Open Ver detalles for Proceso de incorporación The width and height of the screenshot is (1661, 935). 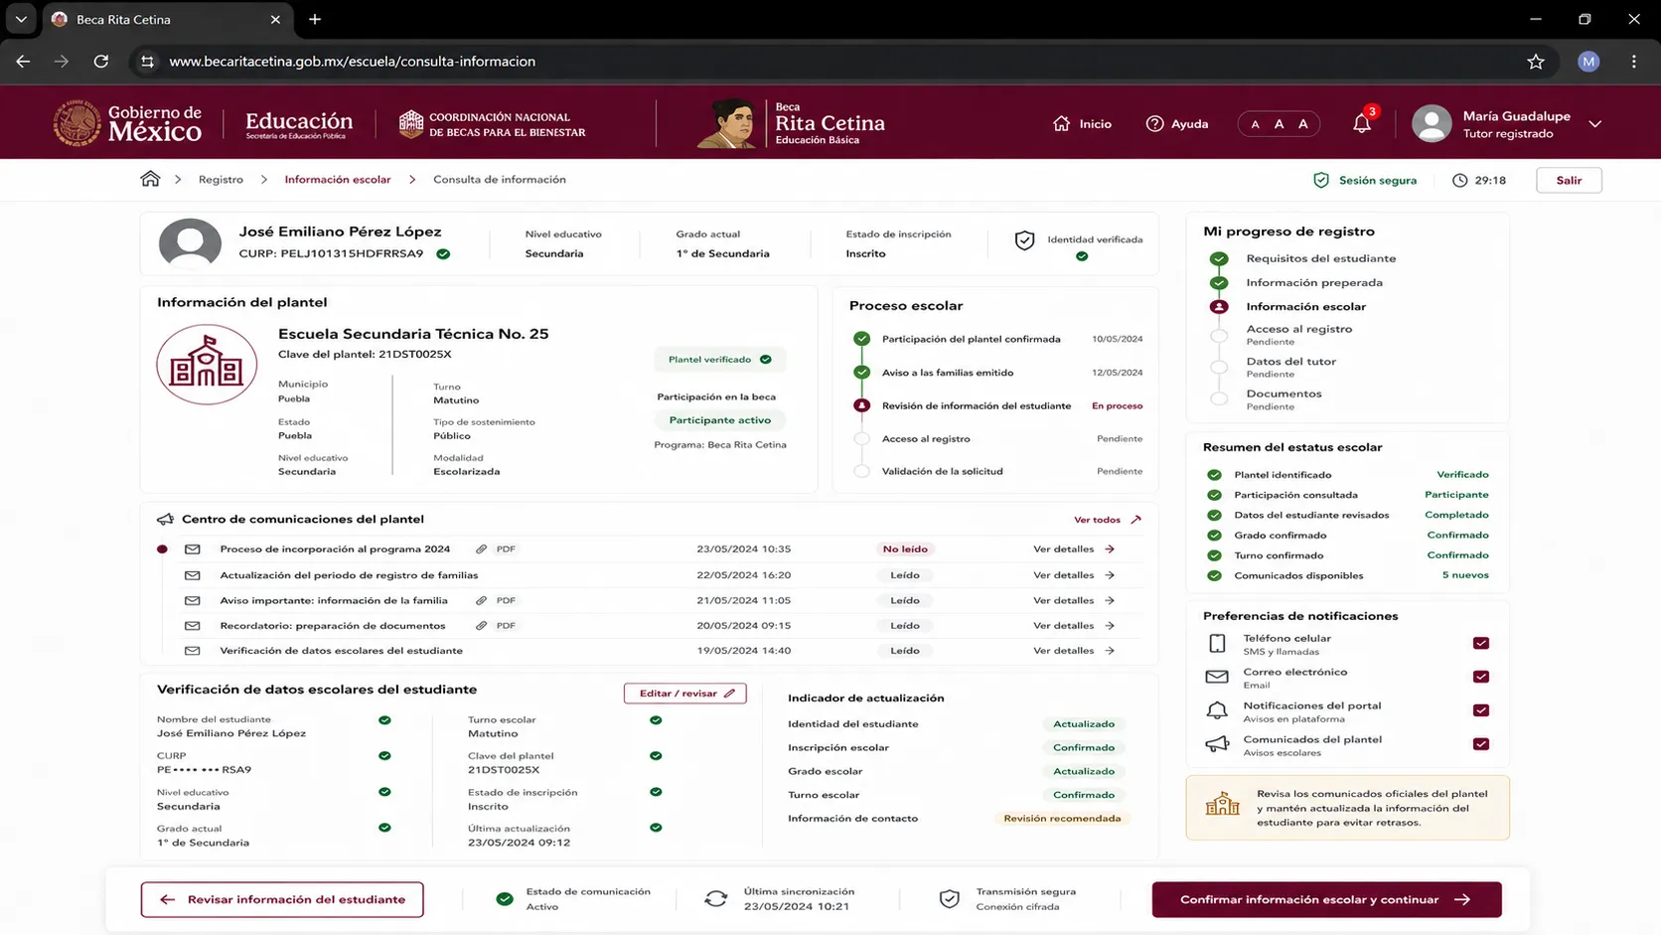1074,548
